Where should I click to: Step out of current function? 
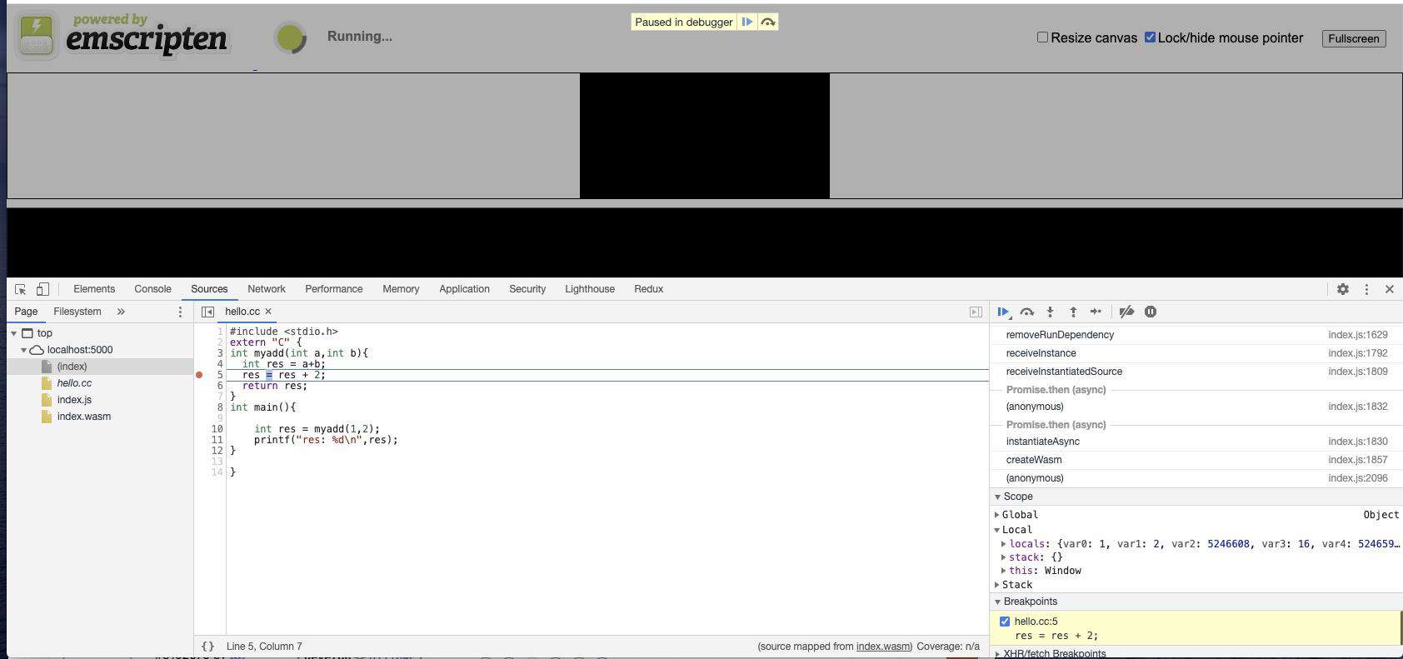tap(1073, 312)
